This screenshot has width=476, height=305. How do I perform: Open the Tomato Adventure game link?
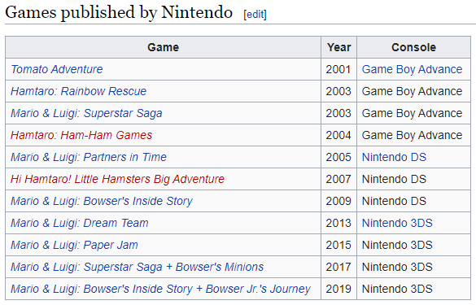coord(57,69)
